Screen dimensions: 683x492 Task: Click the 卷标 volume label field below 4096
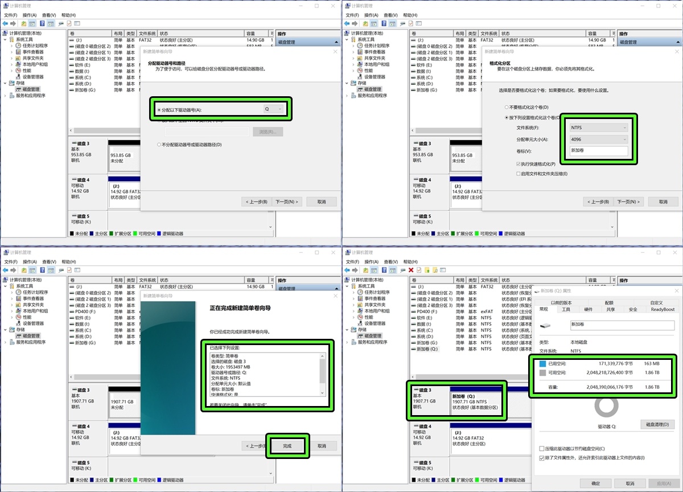tap(599, 151)
